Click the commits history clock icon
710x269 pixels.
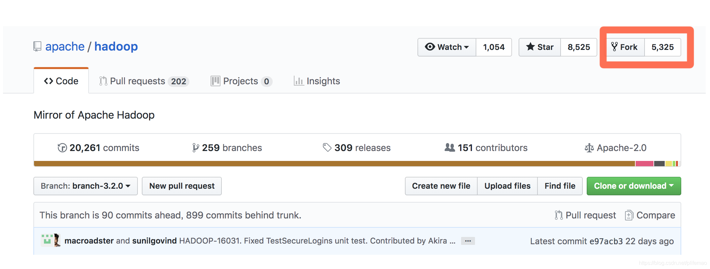point(62,148)
